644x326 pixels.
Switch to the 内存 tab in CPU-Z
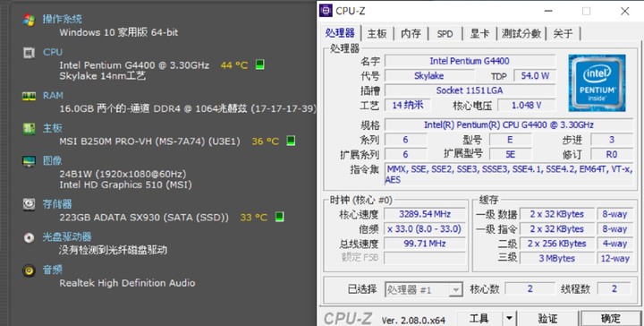411,33
